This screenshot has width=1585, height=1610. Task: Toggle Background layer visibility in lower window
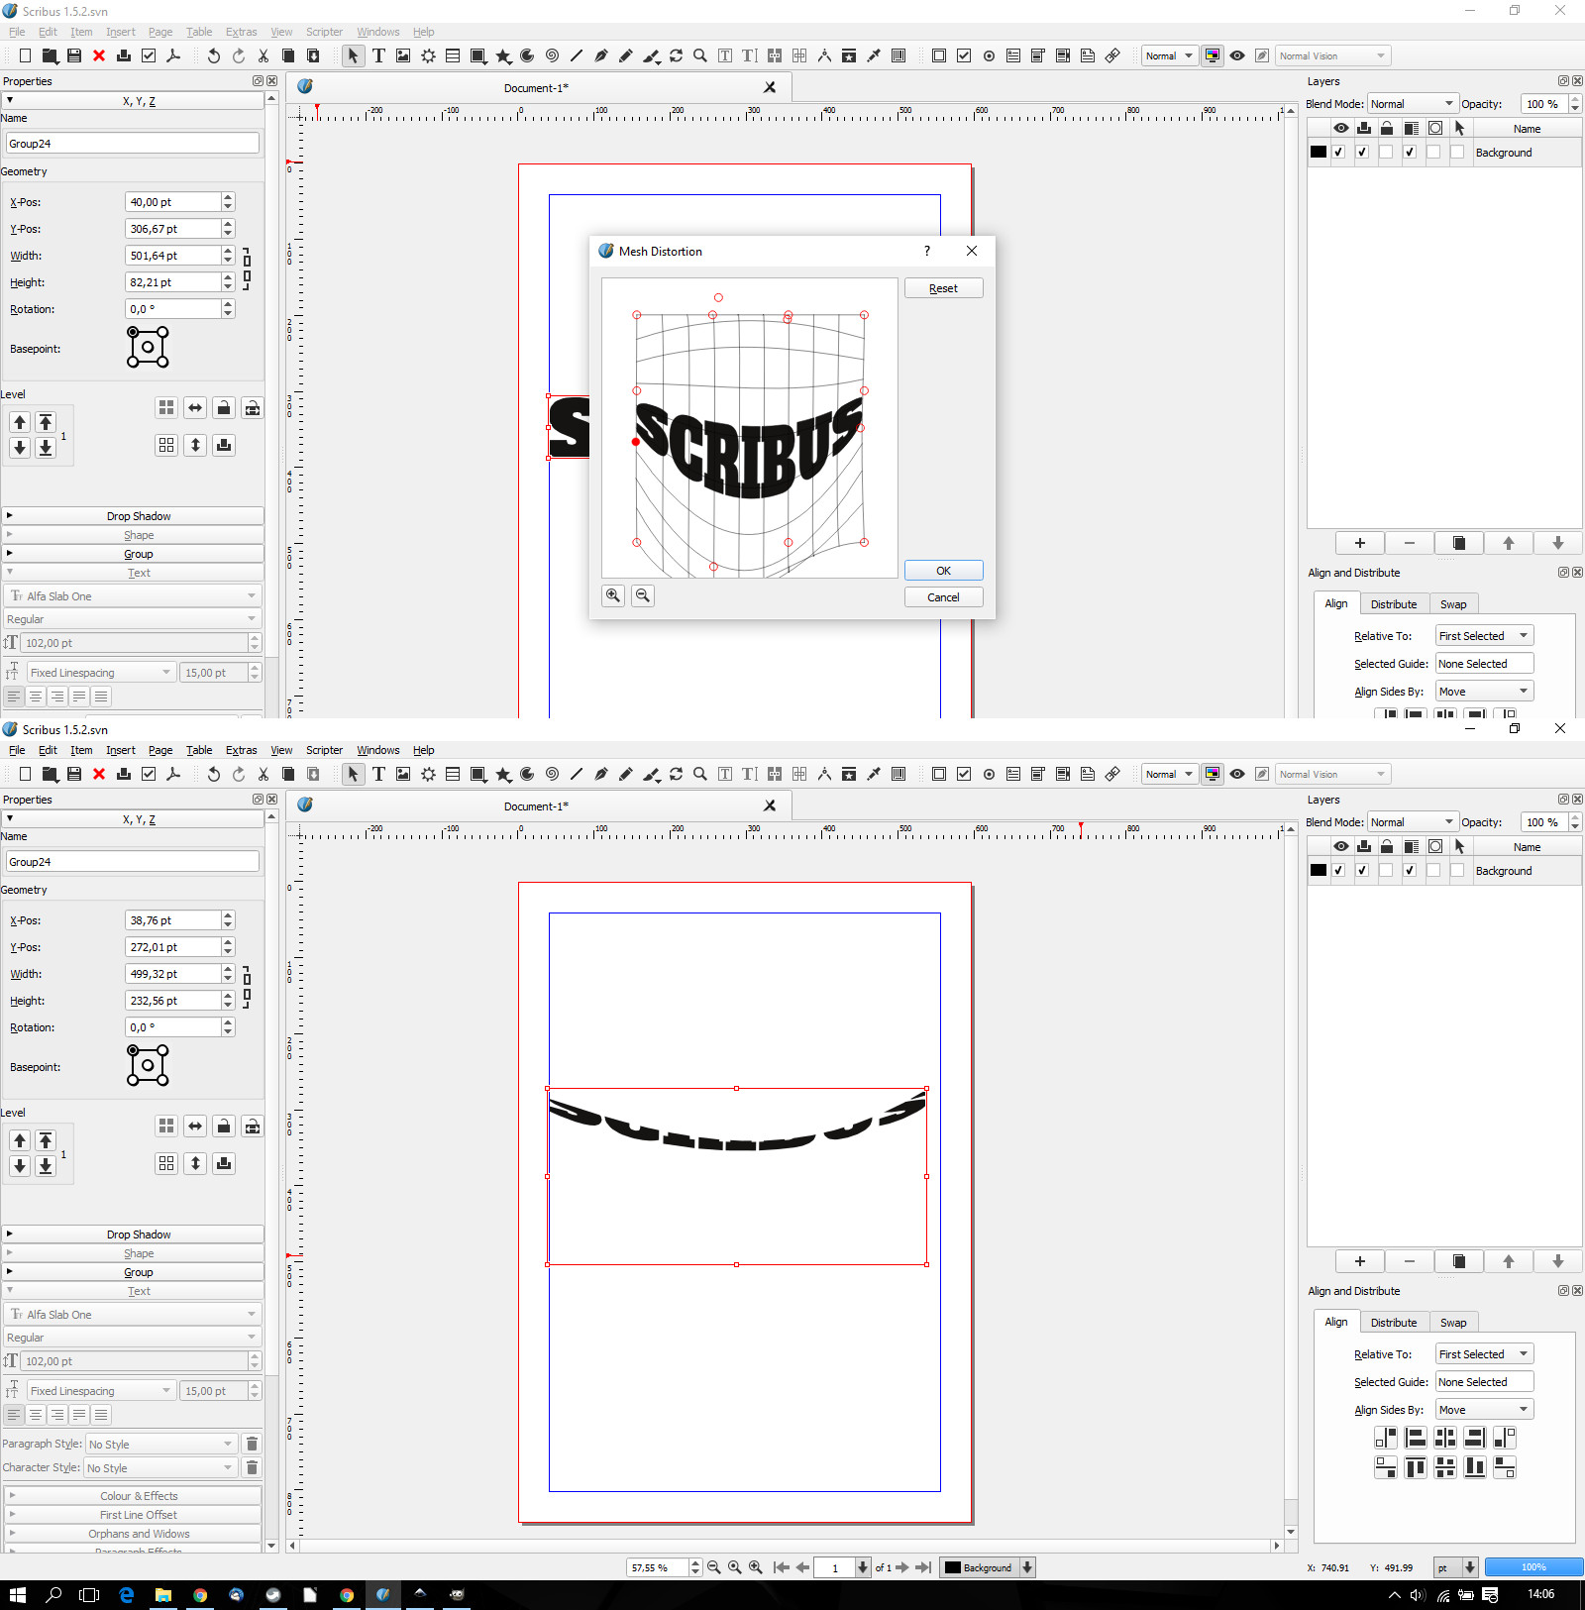pos(1339,871)
